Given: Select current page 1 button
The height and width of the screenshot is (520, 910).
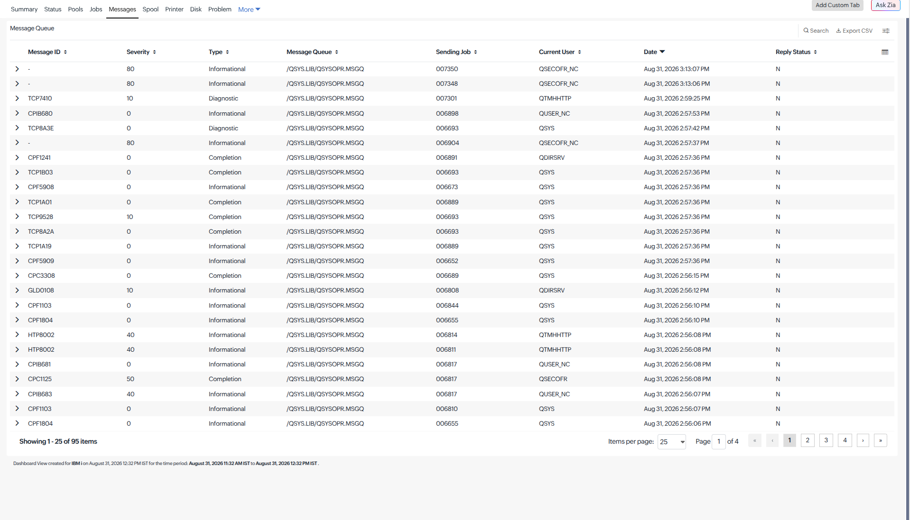Looking at the screenshot, I should pyautogui.click(x=789, y=440).
